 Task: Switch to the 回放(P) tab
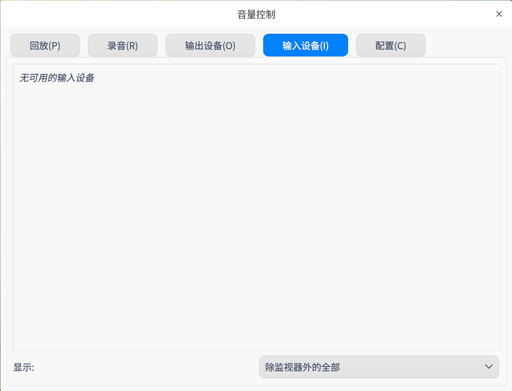coord(45,45)
